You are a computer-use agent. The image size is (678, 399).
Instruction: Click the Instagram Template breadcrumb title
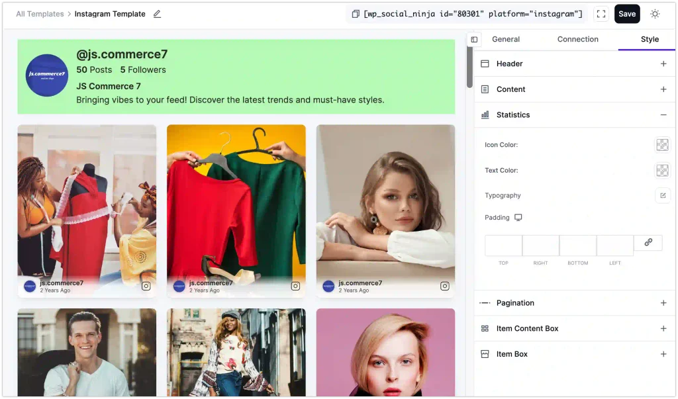(x=110, y=14)
